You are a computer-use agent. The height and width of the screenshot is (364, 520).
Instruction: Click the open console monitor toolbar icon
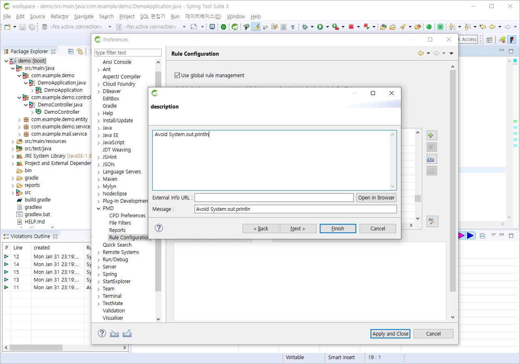coord(212,27)
